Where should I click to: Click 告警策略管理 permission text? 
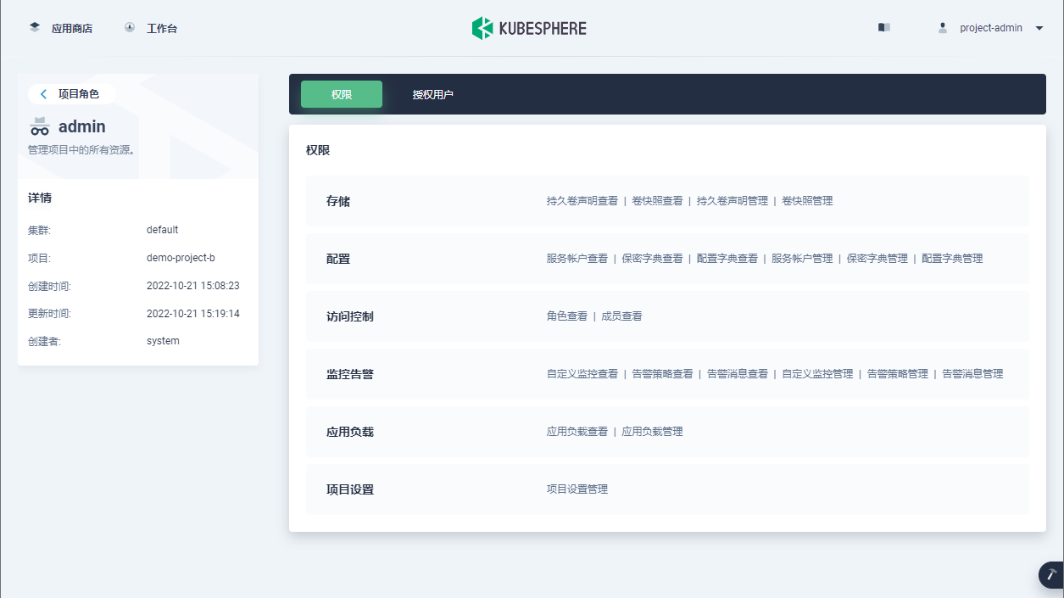tap(898, 374)
